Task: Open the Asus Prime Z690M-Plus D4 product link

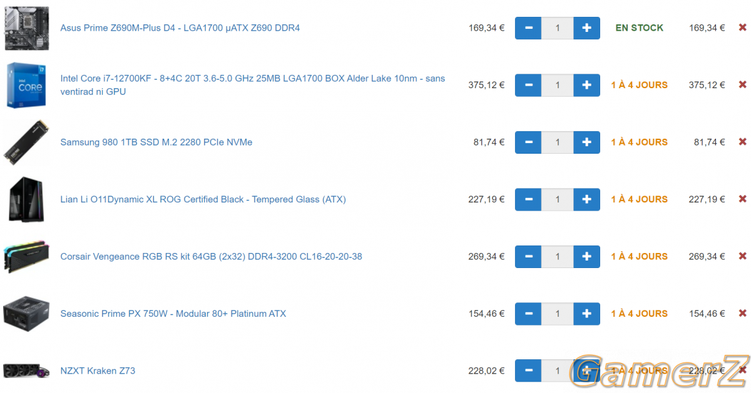Action: pyautogui.click(x=180, y=28)
